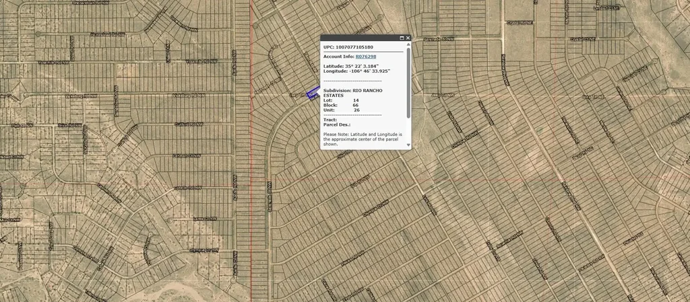The height and width of the screenshot is (302, 690).
Task: Close the parcel info popup
Action: pos(408,38)
